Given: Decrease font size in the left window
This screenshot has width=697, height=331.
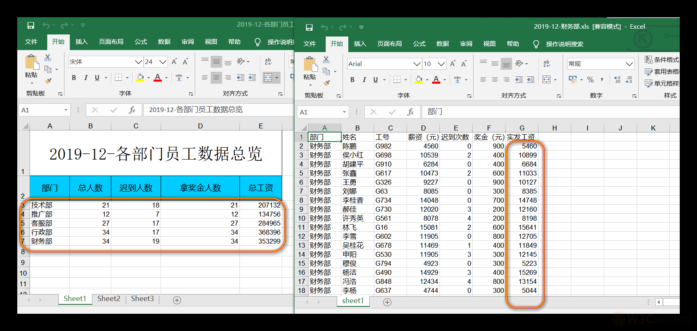Looking at the screenshot, I should coord(185,62).
